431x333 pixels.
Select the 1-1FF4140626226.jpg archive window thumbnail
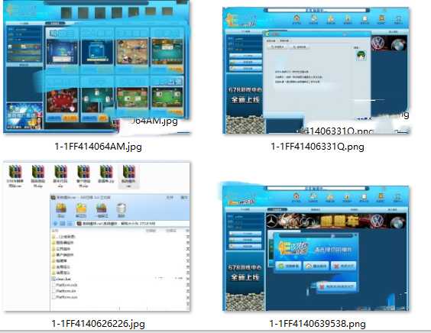(x=96, y=237)
